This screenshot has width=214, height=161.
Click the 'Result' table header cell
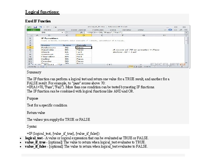pos(84,45)
